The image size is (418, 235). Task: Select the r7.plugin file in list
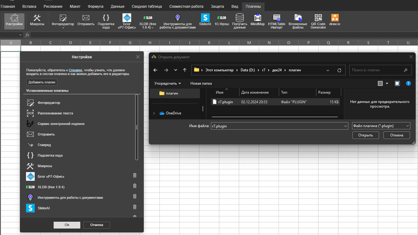tap(226, 102)
